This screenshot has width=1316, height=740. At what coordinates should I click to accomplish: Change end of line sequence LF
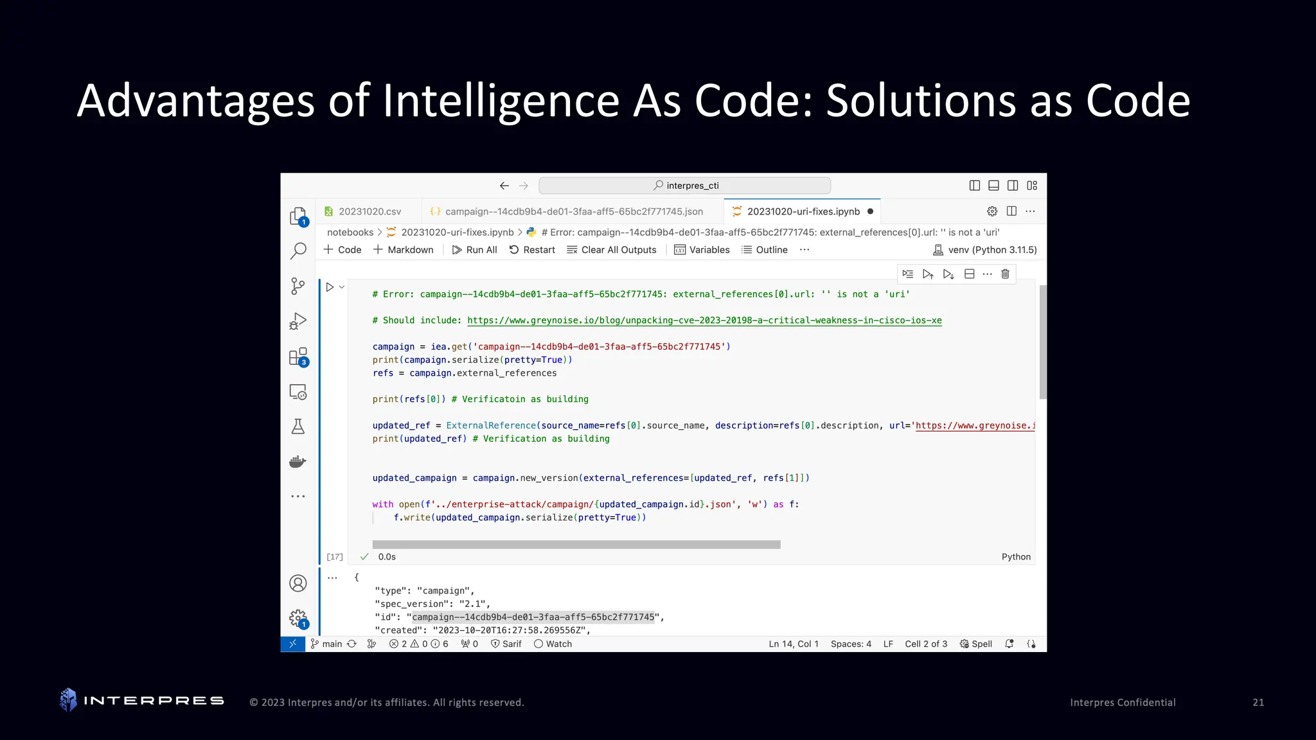pos(888,644)
